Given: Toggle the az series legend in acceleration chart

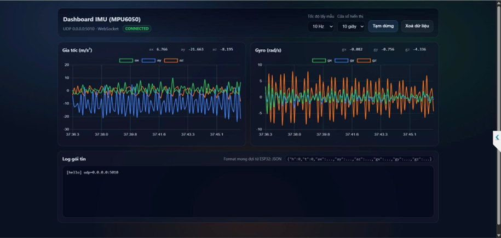Looking at the screenshot, I should coord(174,60).
